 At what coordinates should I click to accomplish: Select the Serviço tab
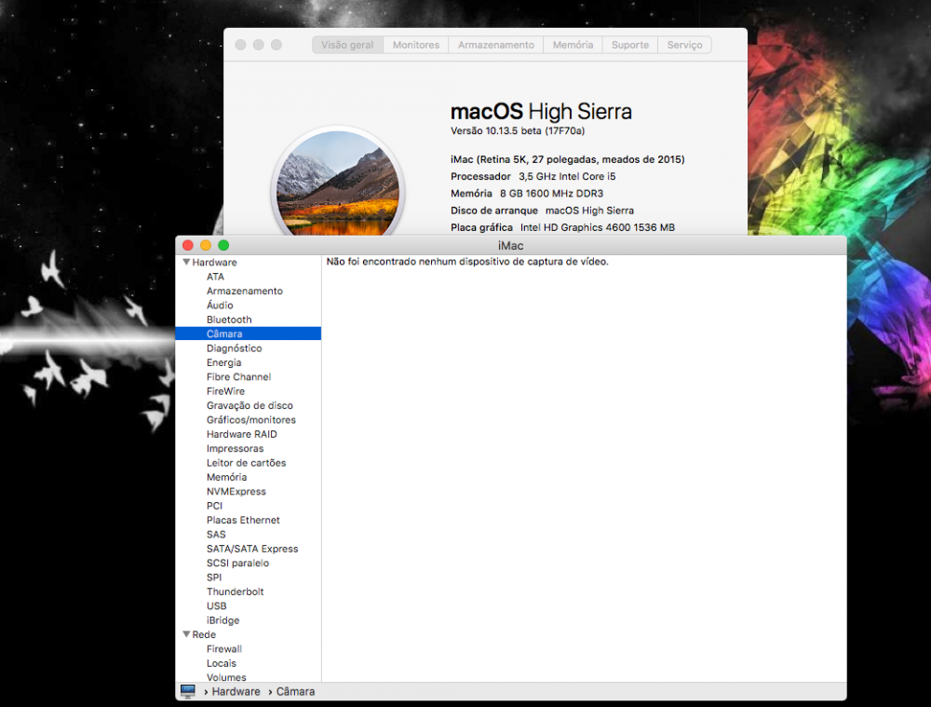[684, 45]
